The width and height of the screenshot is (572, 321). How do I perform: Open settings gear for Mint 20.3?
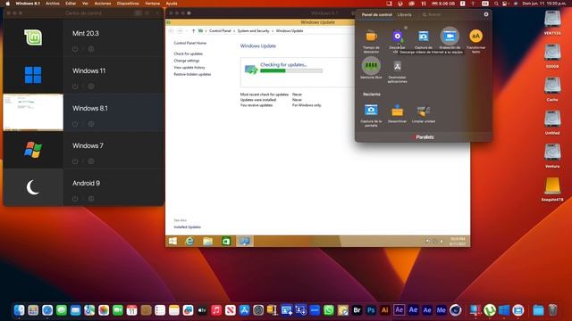point(91,49)
